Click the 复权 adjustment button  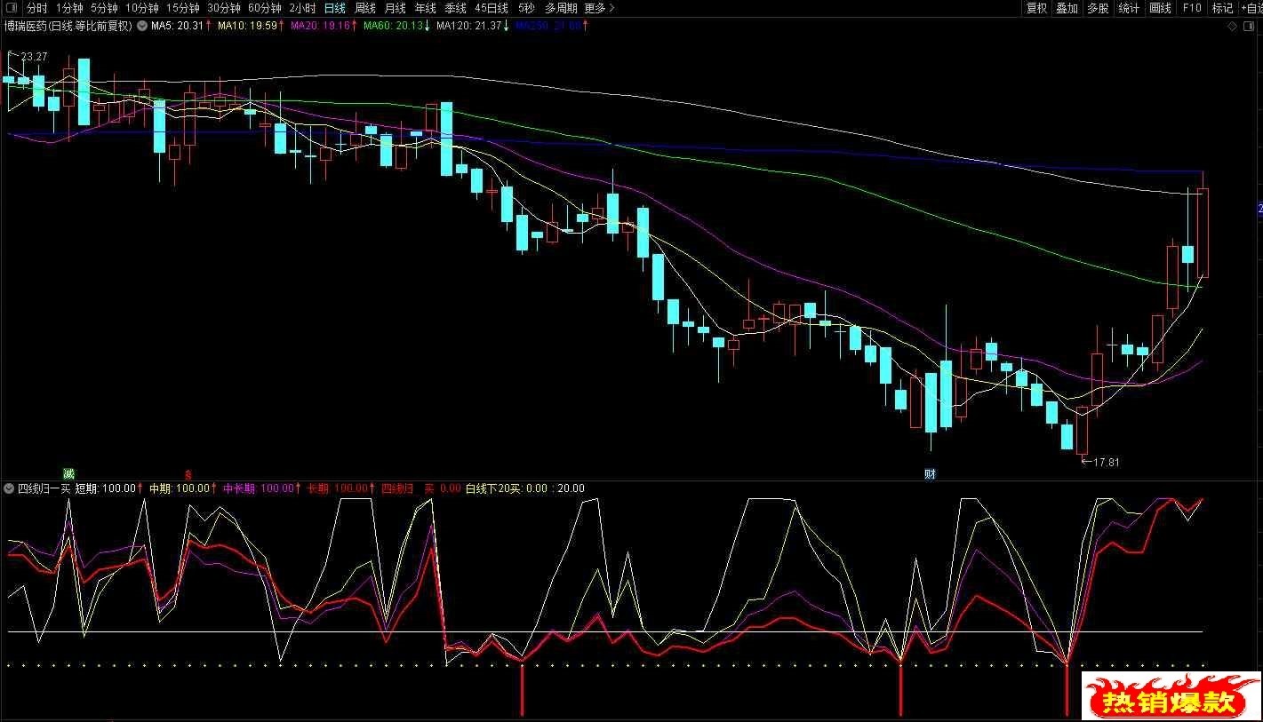(1036, 8)
